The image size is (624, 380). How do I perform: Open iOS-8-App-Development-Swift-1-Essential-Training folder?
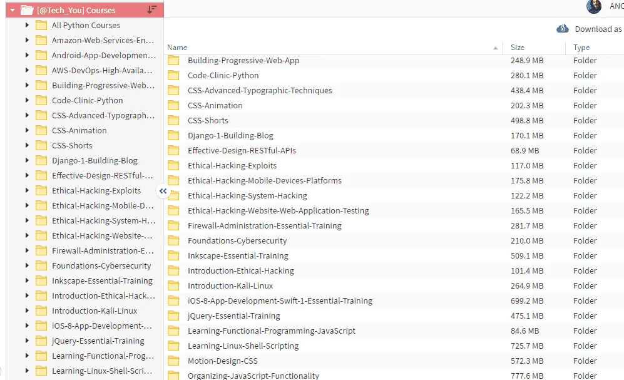click(280, 301)
